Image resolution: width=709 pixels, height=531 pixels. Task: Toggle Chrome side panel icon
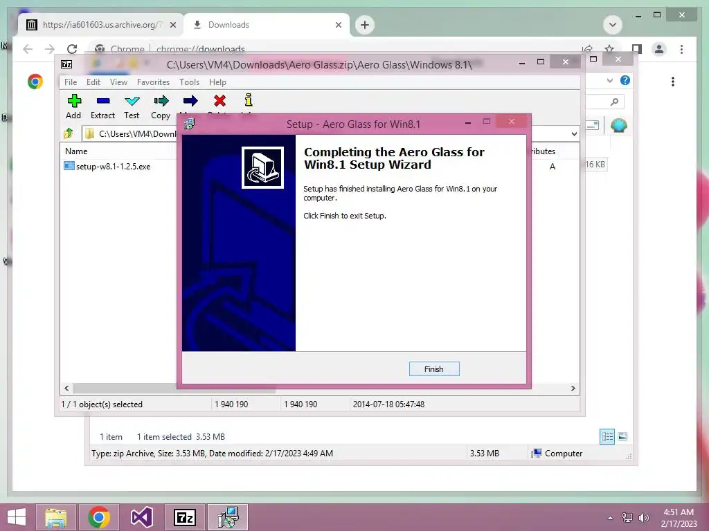[637, 49]
